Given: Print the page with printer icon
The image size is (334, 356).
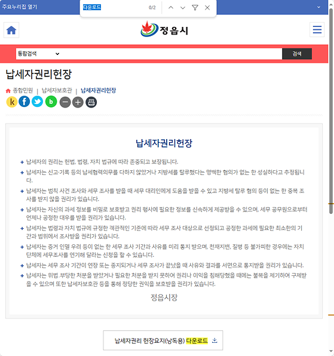Looking at the screenshot, I should 91,102.
